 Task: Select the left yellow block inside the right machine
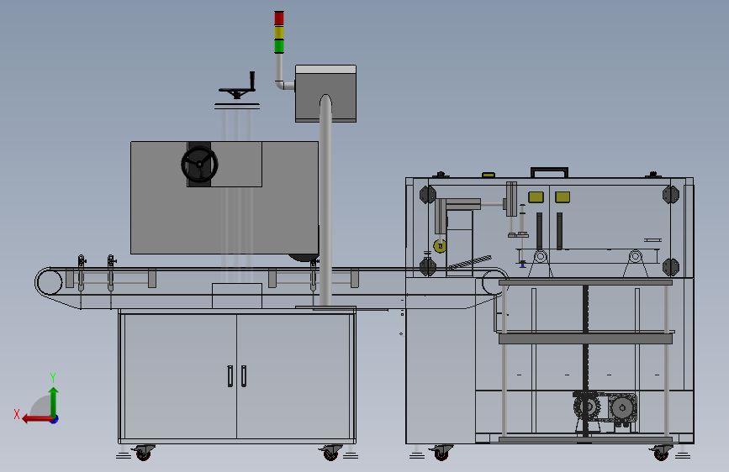[x=536, y=197]
